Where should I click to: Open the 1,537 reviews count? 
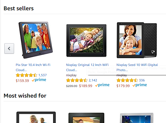click(x=43, y=75)
